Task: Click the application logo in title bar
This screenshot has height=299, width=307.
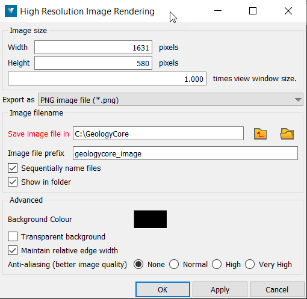Action: tap(11, 11)
